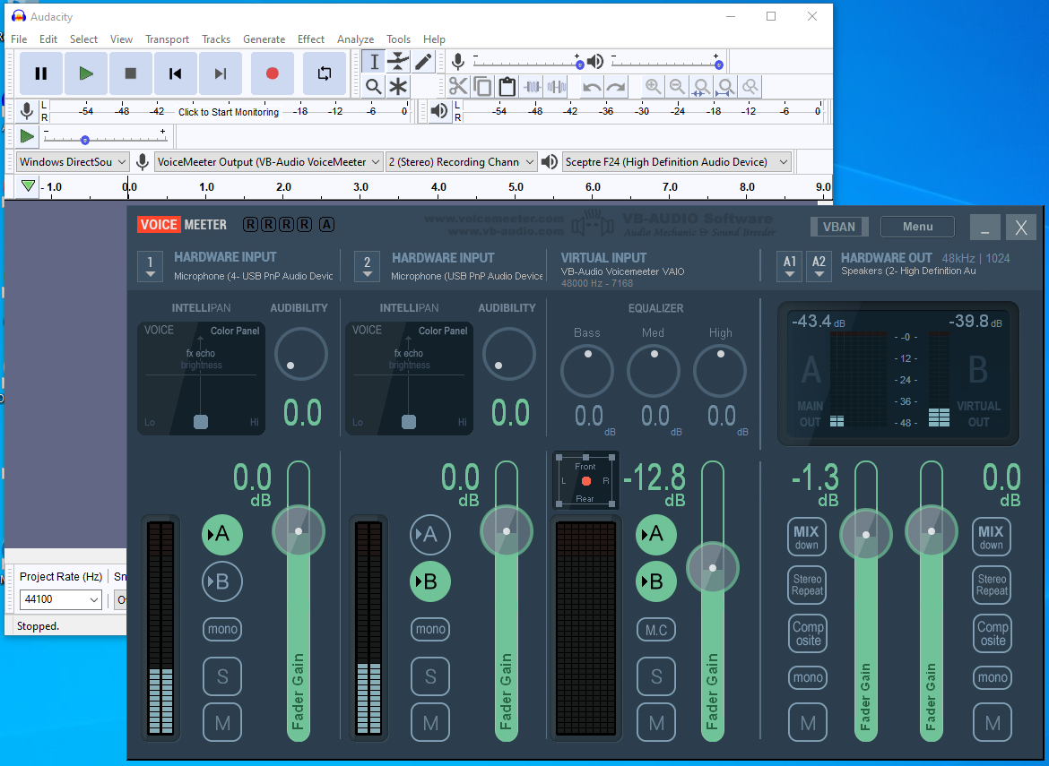Enable the Loop button in Audacity

click(325, 73)
